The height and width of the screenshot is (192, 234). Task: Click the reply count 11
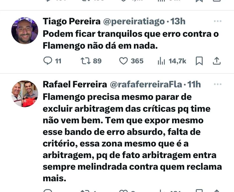pos(58,61)
